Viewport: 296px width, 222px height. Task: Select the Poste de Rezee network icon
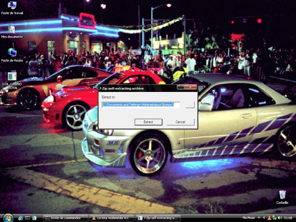(x=12, y=55)
